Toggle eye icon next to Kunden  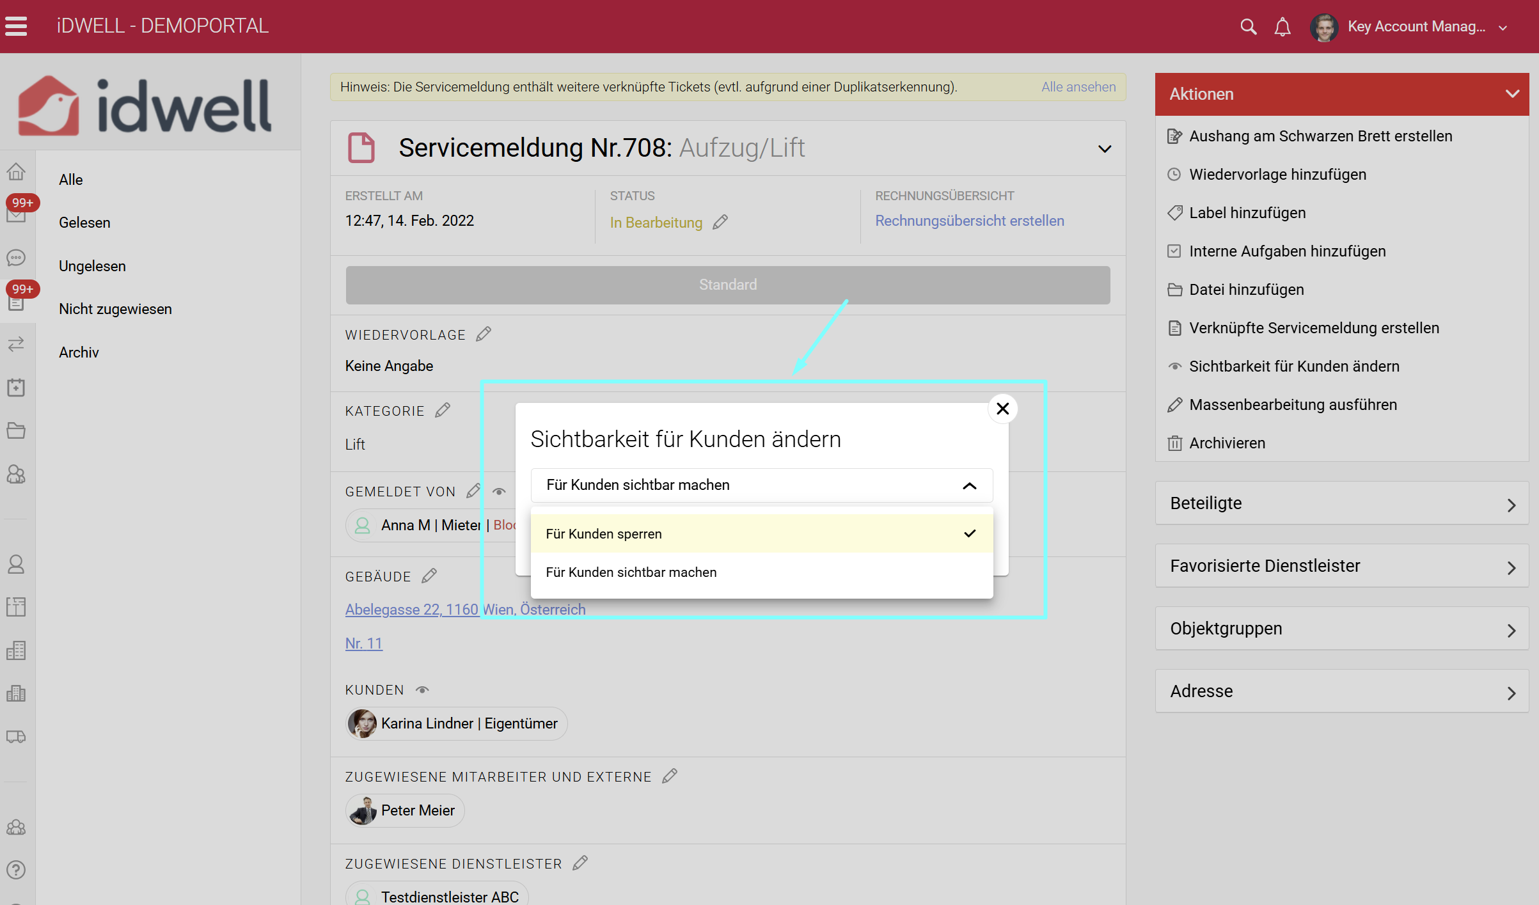click(422, 689)
